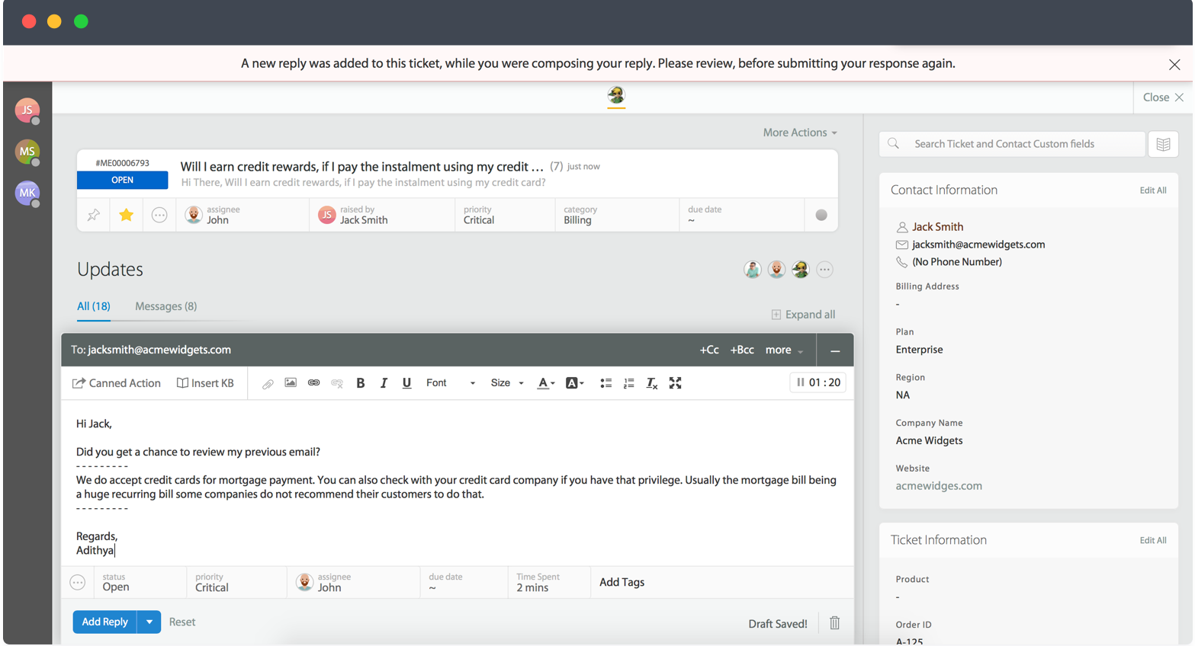Search Ticket and Contact Custom fields
The width and height of the screenshot is (1195, 646).
point(1012,144)
